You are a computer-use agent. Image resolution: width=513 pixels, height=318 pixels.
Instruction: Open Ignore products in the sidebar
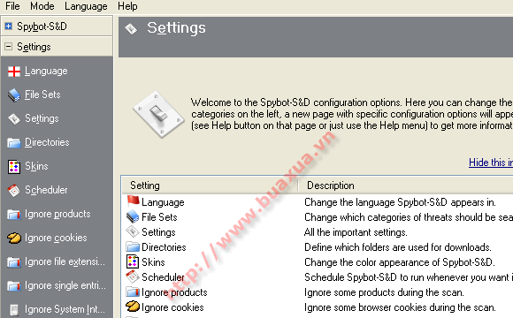[57, 214]
